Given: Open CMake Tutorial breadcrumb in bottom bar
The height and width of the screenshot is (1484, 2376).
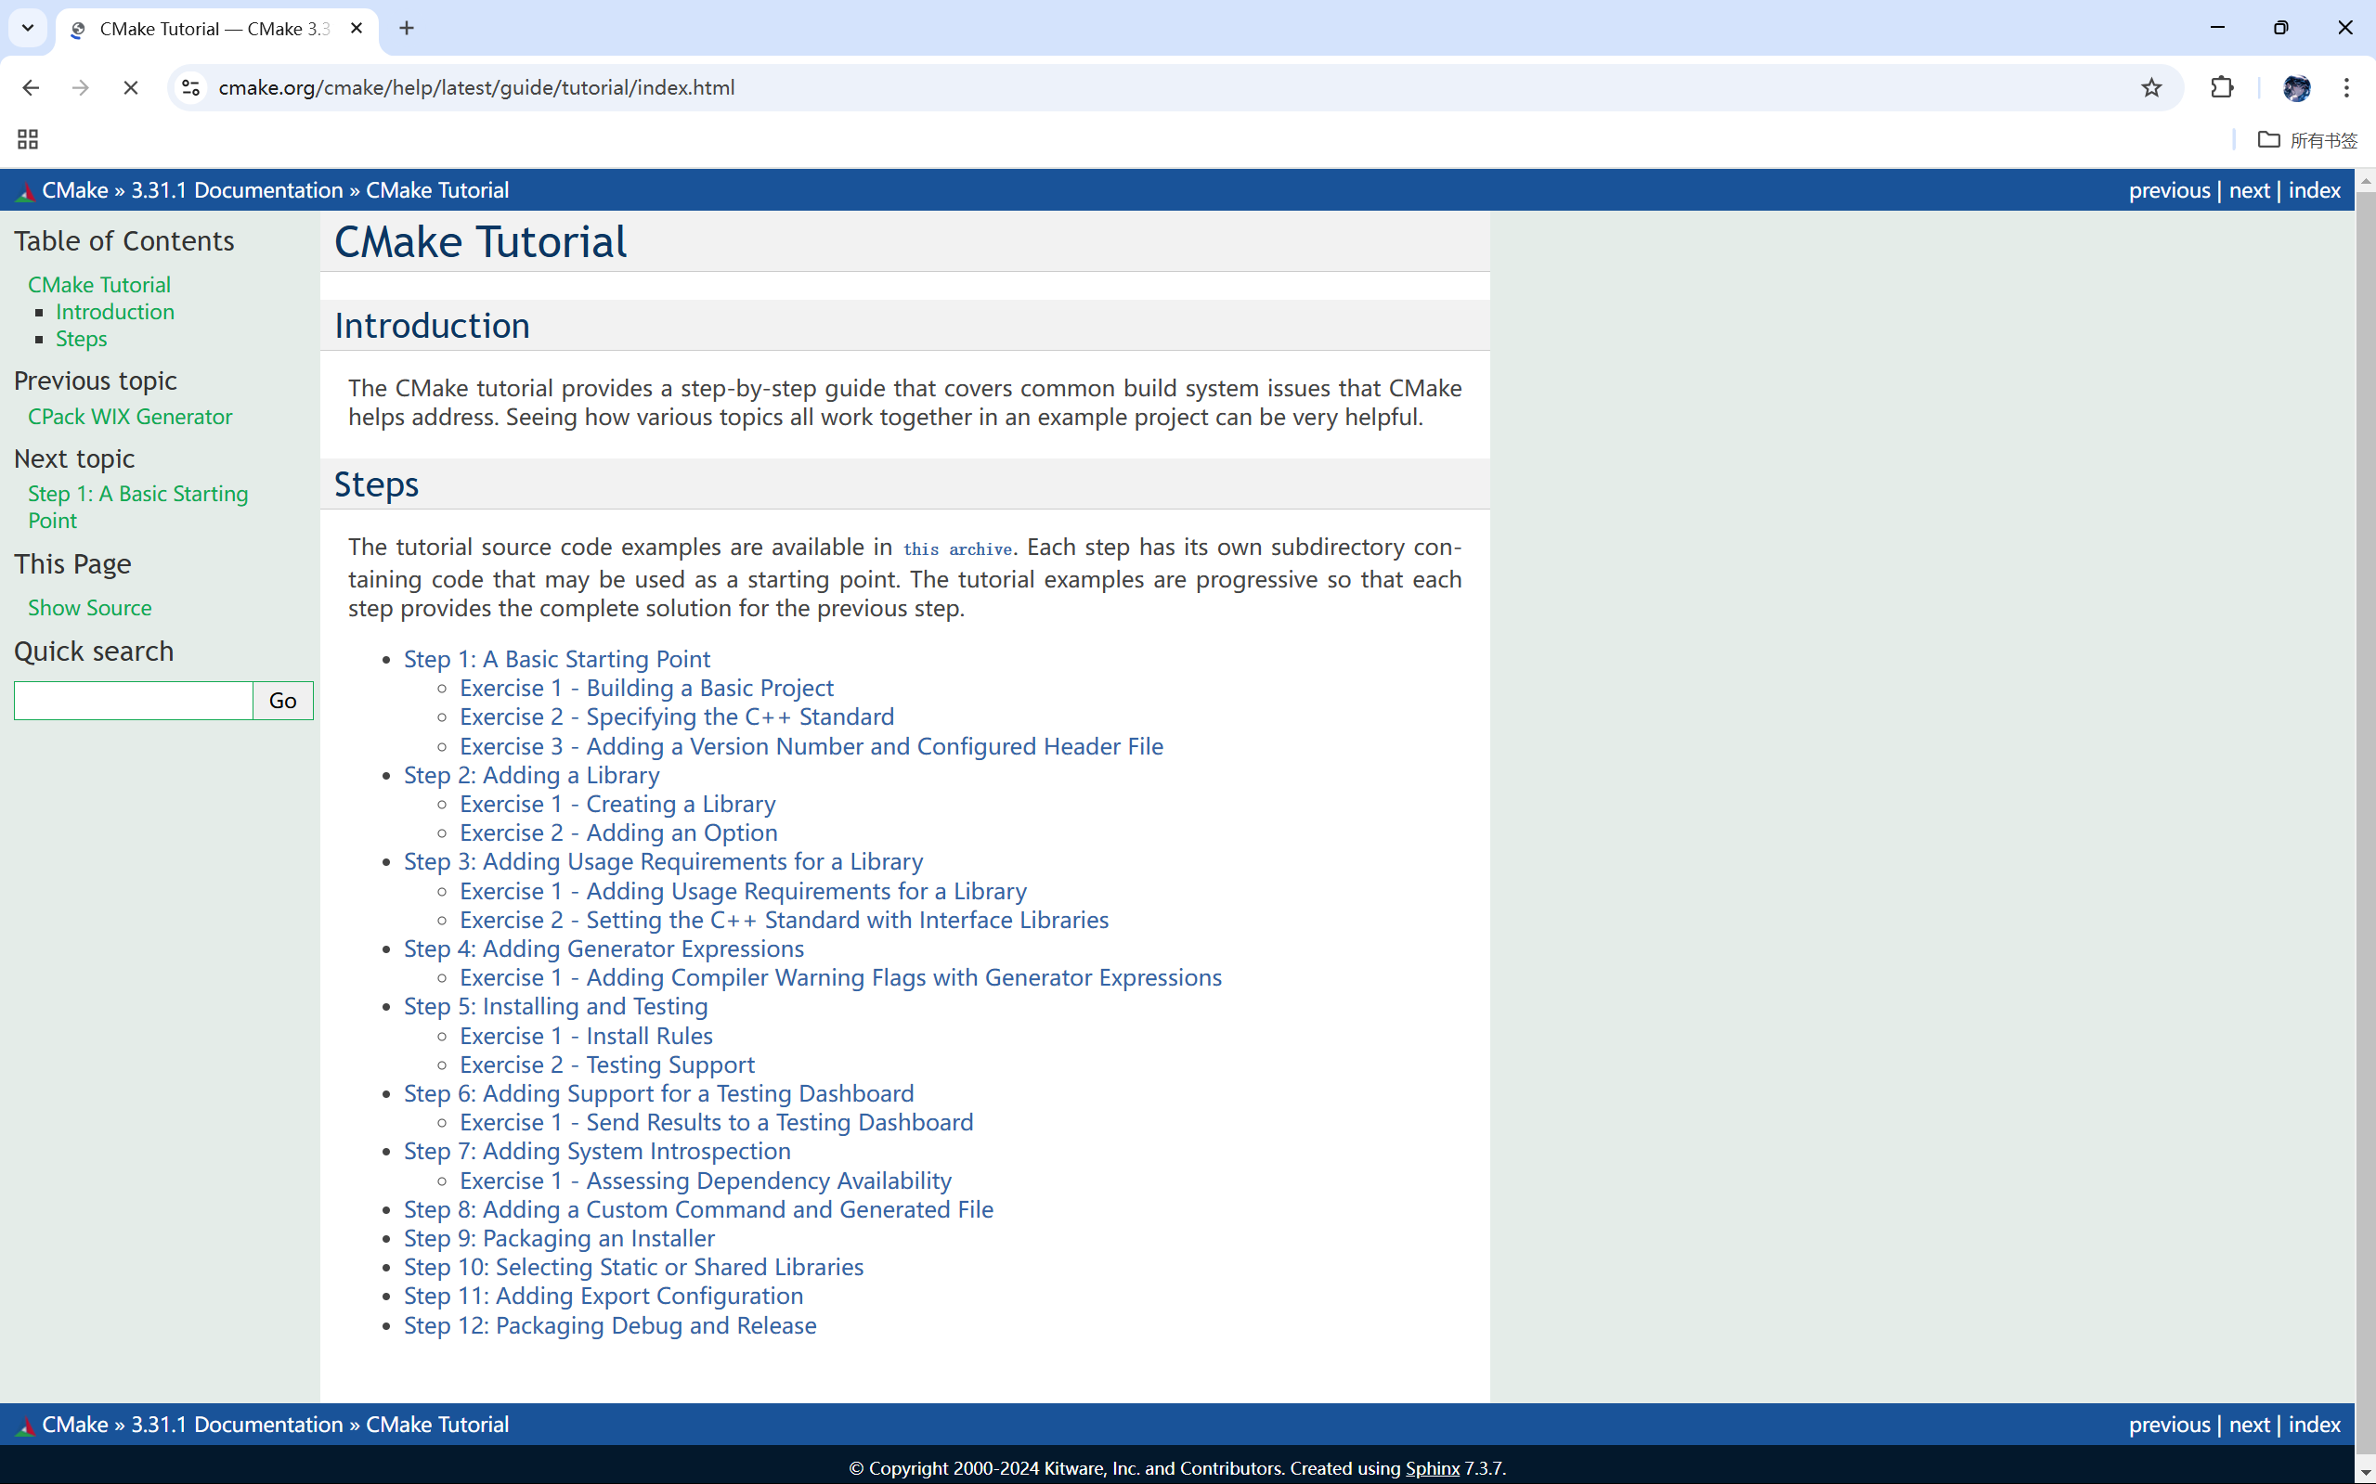Looking at the screenshot, I should pyautogui.click(x=437, y=1424).
